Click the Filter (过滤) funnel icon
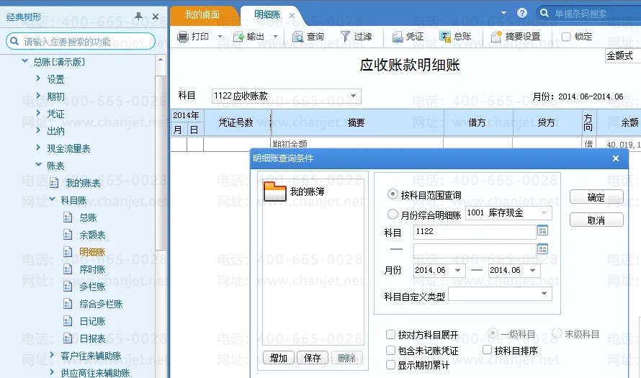The height and width of the screenshot is (378, 641). [x=346, y=37]
